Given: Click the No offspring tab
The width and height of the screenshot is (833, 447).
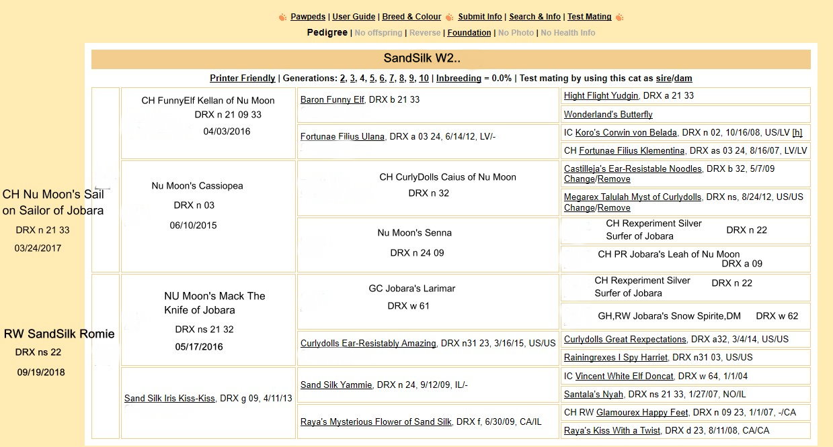Looking at the screenshot, I should pyautogui.click(x=379, y=33).
